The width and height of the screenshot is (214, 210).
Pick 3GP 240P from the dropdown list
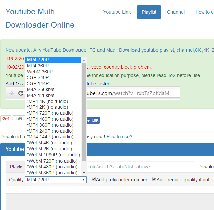click(x=53, y=78)
